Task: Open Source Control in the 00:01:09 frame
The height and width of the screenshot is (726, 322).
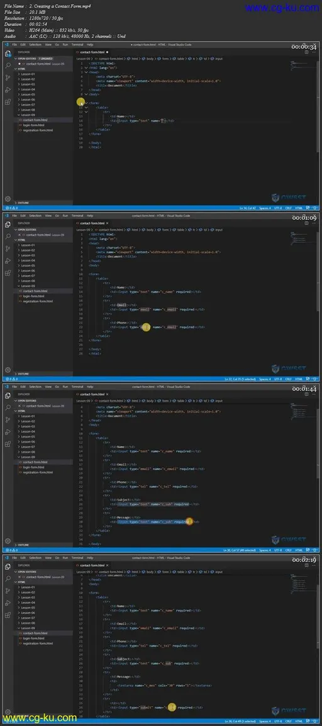Action: [8, 248]
